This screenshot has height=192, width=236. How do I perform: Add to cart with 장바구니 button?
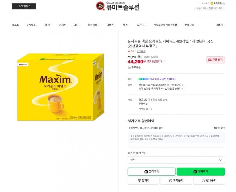(x=209, y=181)
